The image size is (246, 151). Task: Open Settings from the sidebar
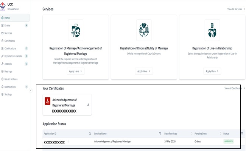(8, 94)
